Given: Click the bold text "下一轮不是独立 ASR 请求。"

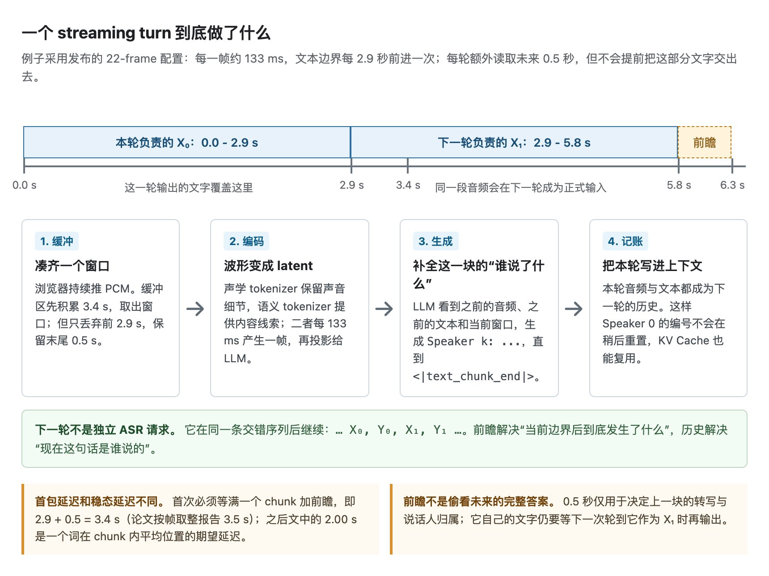Looking at the screenshot, I should coord(106,430).
